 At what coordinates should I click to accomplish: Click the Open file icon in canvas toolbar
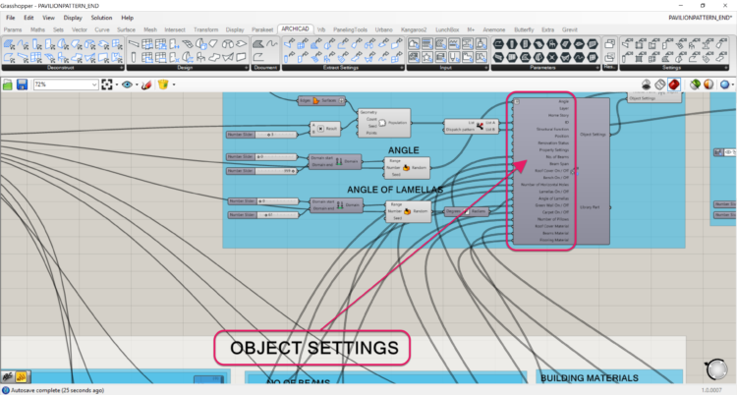(x=9, y=85)
